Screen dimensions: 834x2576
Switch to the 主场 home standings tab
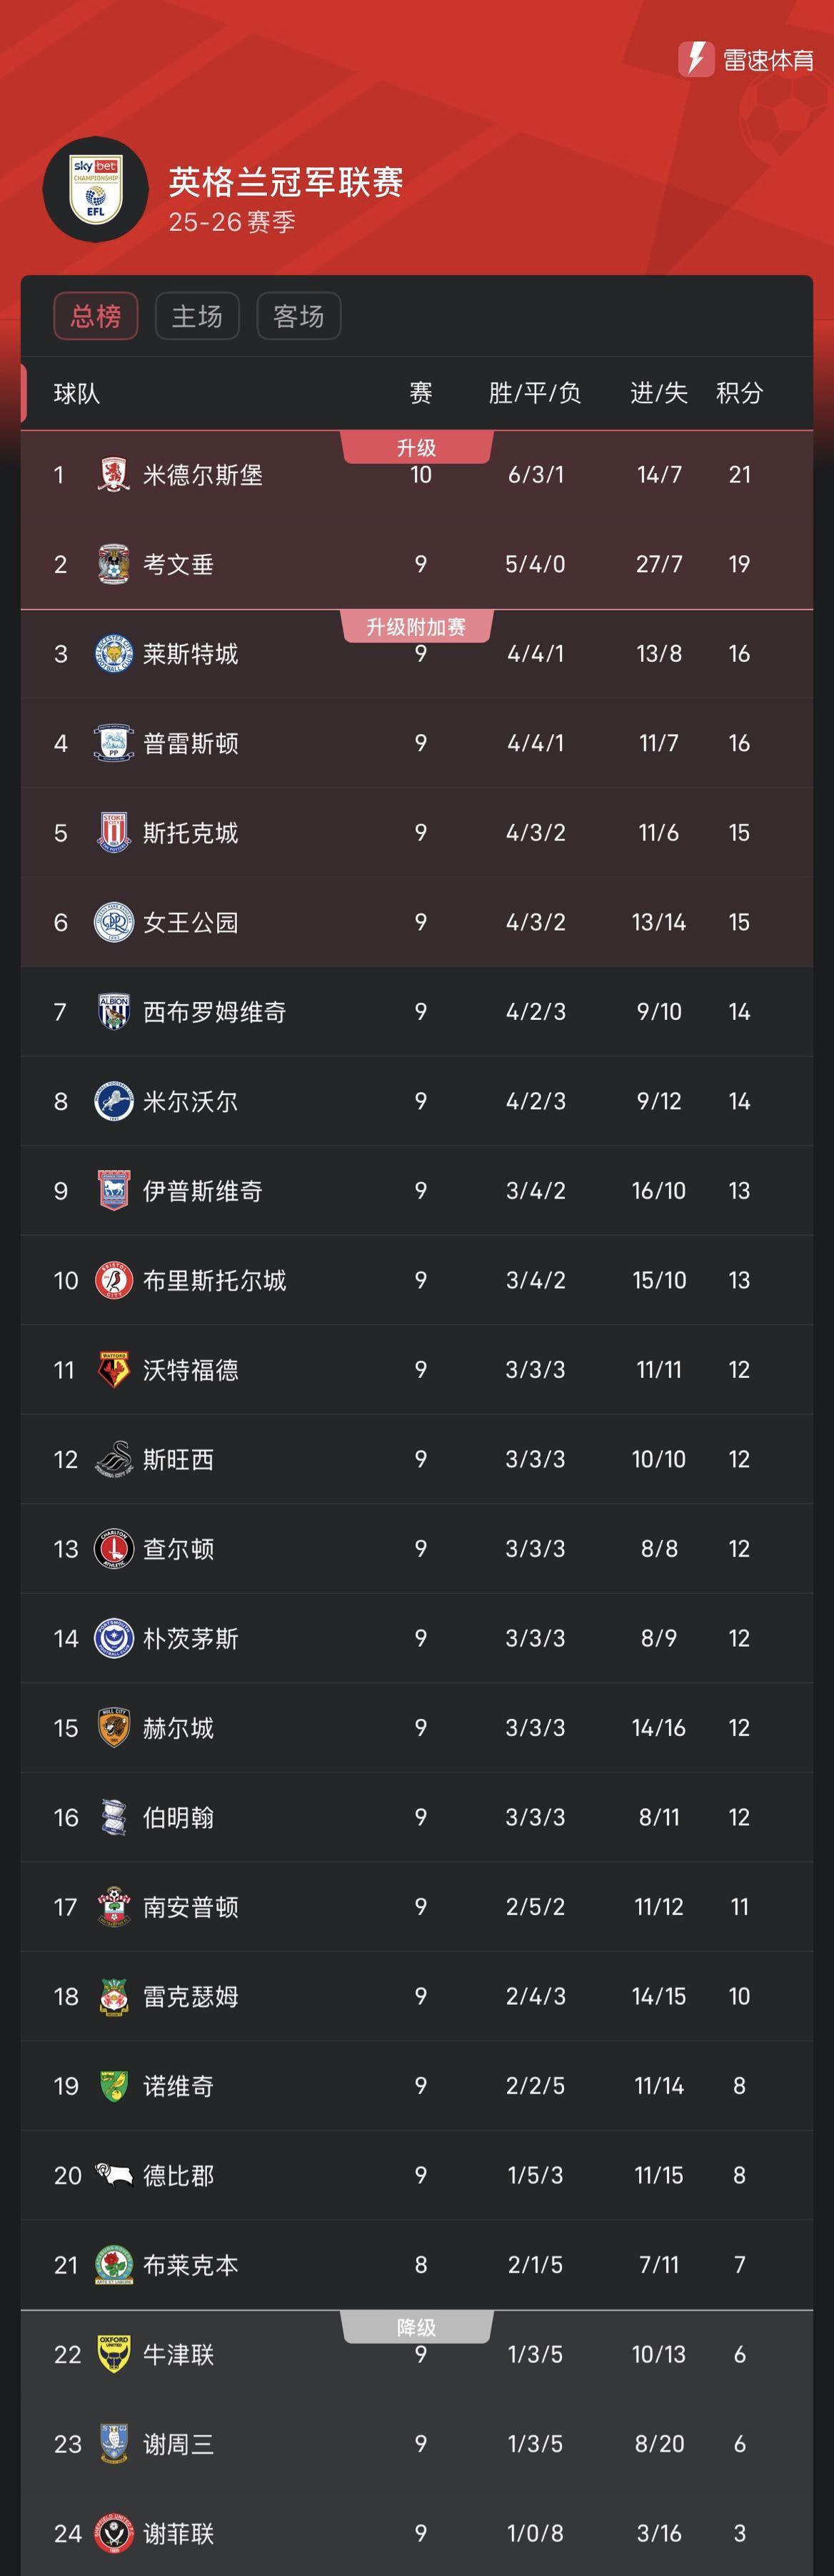pos(197,316)
